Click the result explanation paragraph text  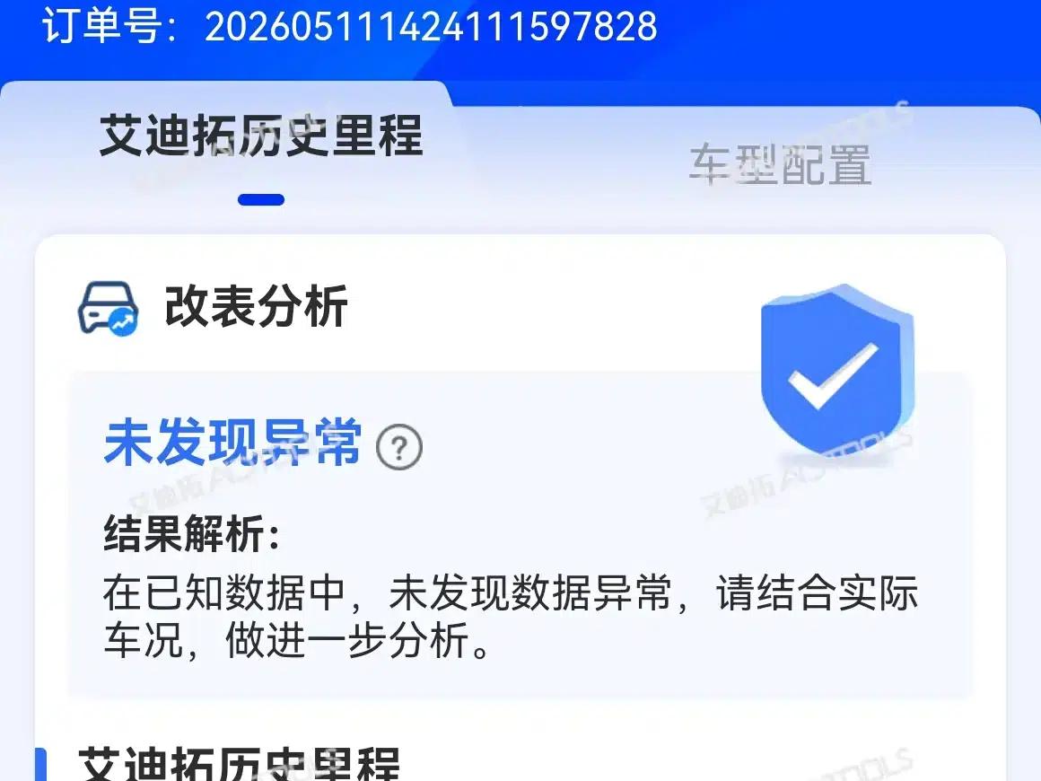point(510,616)
